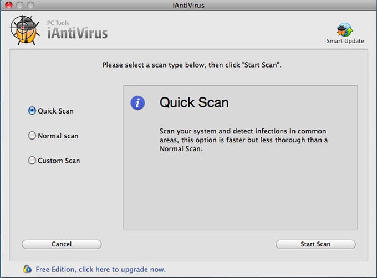The image size is (377, 278).
Task: Click the Smart Update globe icon
Action: (x=345, y=29)
